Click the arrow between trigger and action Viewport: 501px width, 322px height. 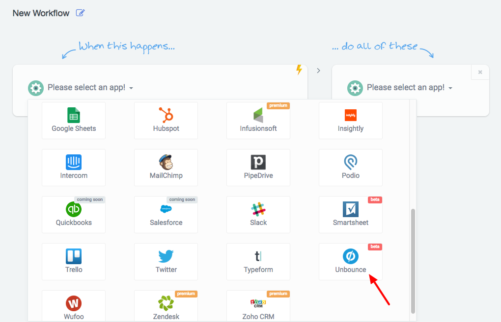(x=319, y=71)
